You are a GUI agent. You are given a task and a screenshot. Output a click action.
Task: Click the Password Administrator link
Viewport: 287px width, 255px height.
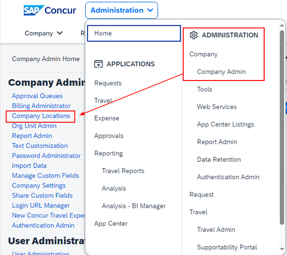click(46, 156)
